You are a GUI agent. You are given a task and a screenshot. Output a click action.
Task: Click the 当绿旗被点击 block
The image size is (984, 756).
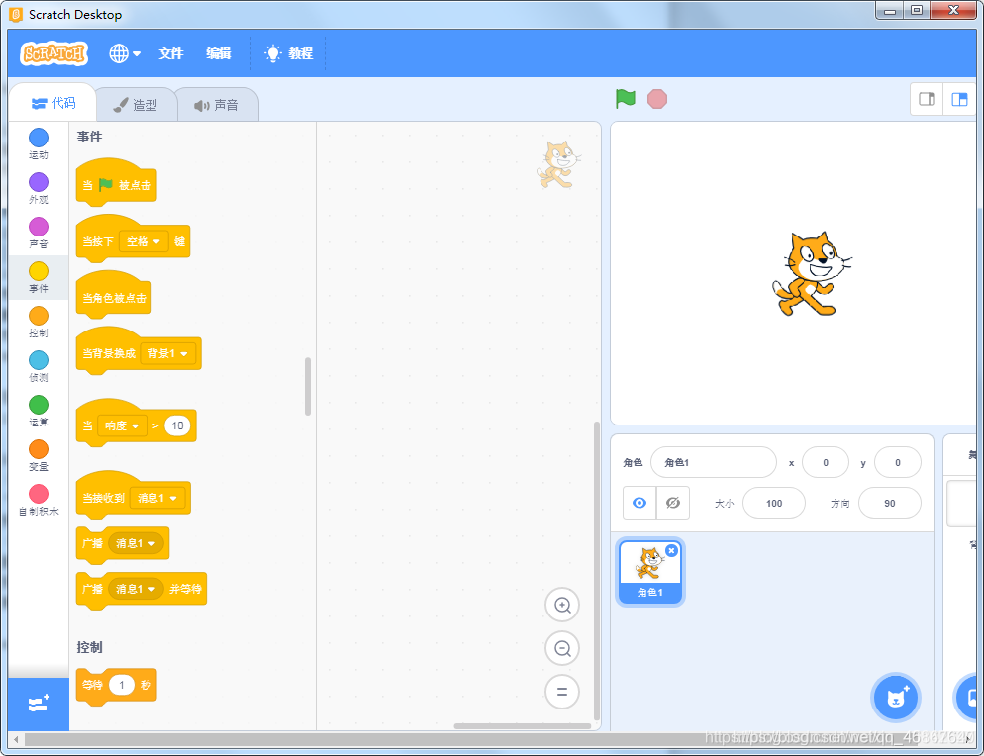click(116, 184)
